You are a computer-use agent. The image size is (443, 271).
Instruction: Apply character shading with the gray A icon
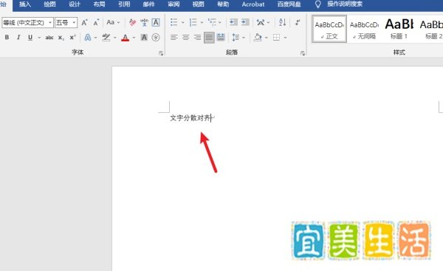click(x=144, y=38)
